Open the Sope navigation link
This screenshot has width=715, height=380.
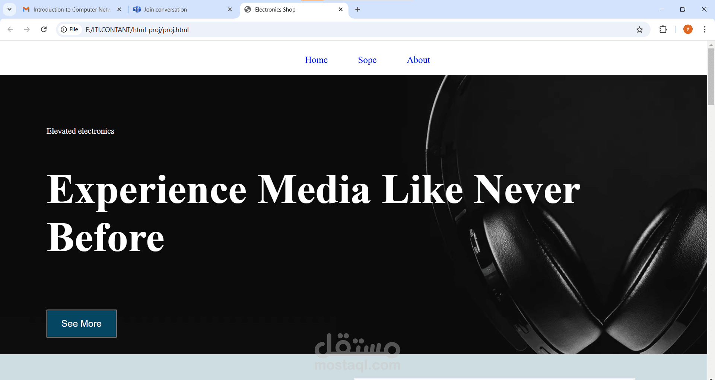coord(367,60)
